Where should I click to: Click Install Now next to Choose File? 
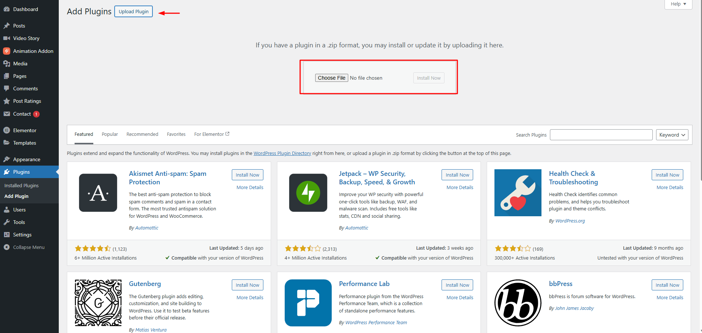[x=429, y=78]
